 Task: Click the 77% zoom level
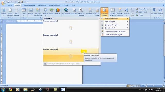coord(143,86)
